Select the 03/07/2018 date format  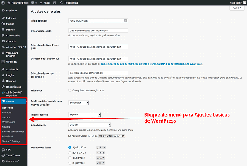(70, 163)
